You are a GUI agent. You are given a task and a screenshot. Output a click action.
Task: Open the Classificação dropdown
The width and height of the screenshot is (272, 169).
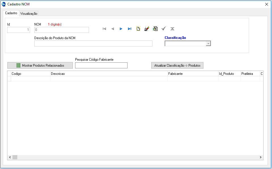[x=208, y=43]
